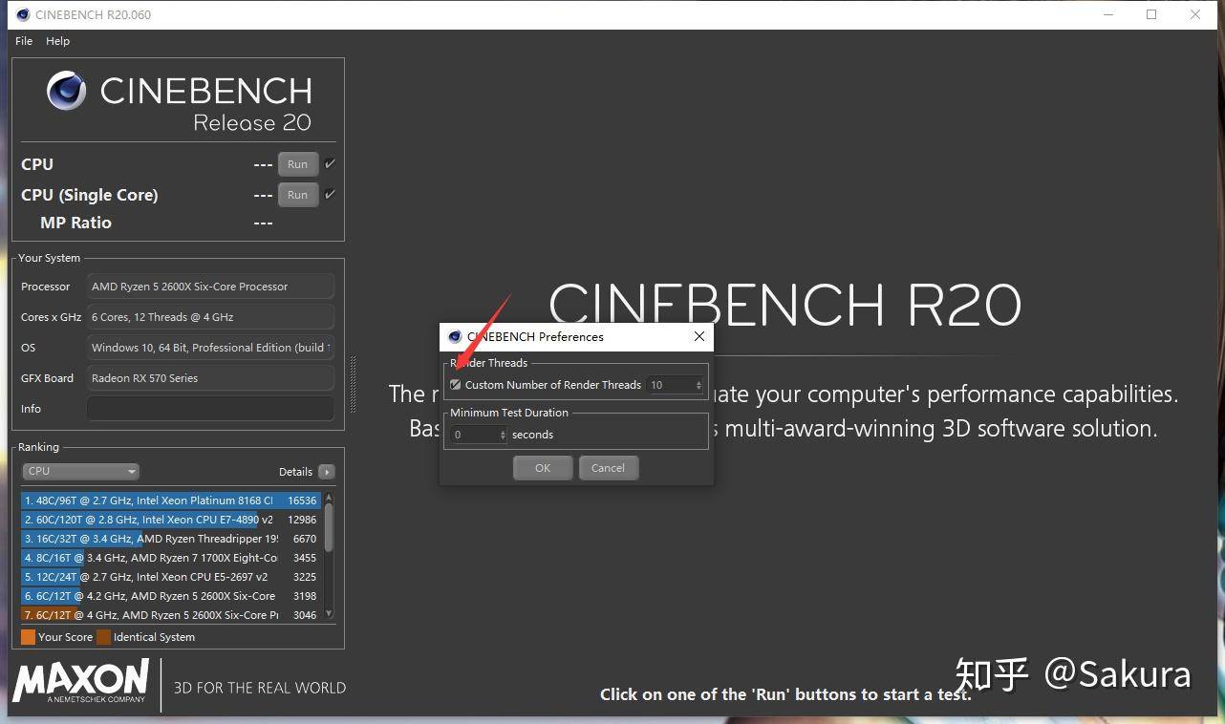Toggle the CPU (Single Core) test checkmark

coord(330,194)
